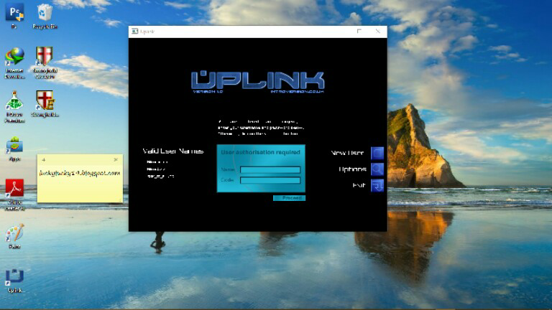Click the User authorisation required heading
Image resolution: width=552 pixels, height=310 pixels.
tap(260, 152)
